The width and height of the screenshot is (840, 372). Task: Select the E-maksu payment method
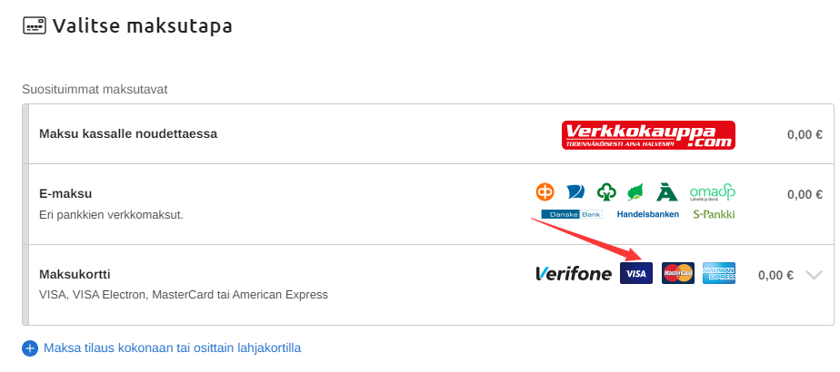click(65, 193)
